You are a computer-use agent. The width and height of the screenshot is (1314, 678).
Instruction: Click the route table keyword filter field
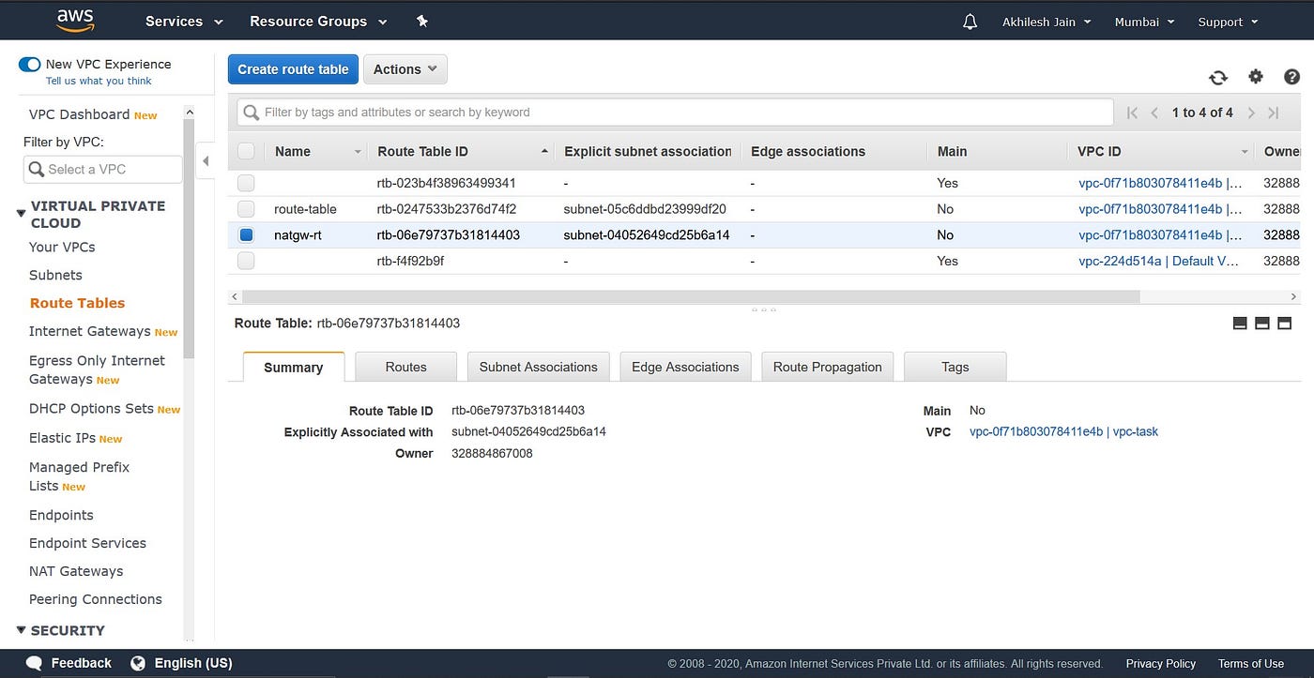point(675,113)
